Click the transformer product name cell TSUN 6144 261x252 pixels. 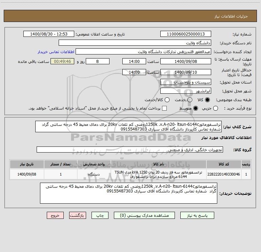[159, 174]
